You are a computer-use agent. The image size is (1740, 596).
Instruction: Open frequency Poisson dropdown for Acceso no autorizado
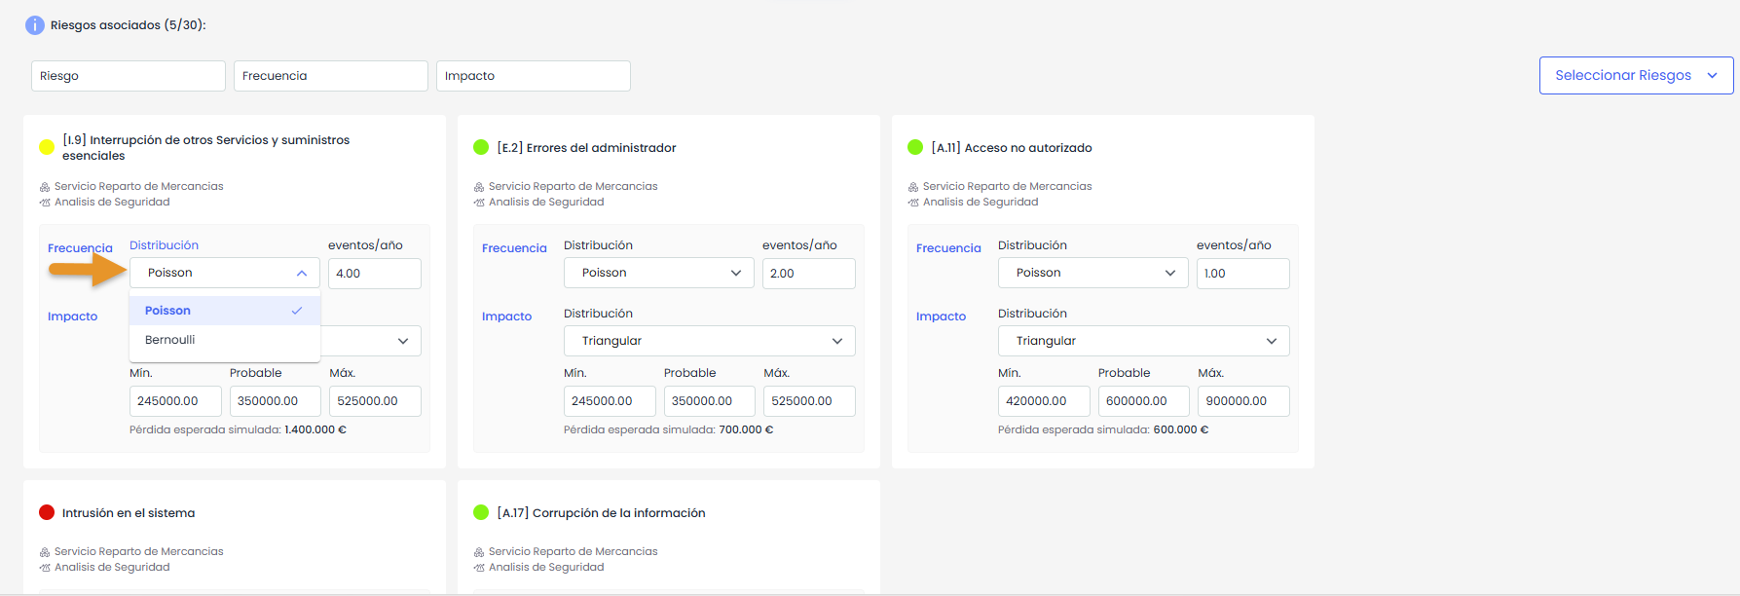pyautogui.click(x=1093, y=273)
